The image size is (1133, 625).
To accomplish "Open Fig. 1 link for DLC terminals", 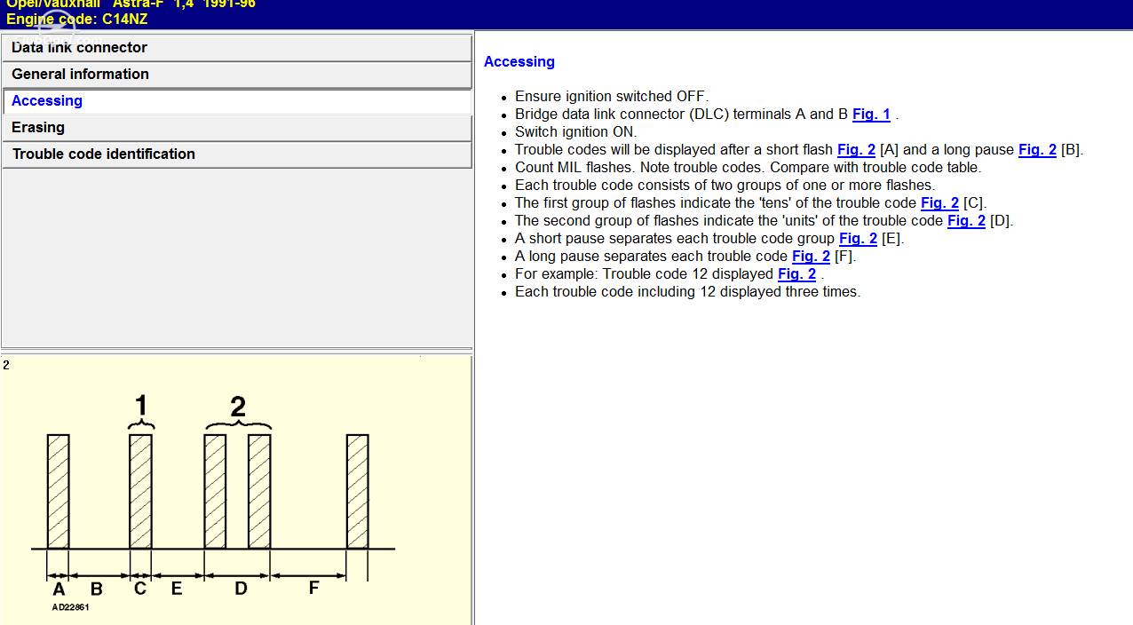I will pyautogui.click(x=871, y=115).
